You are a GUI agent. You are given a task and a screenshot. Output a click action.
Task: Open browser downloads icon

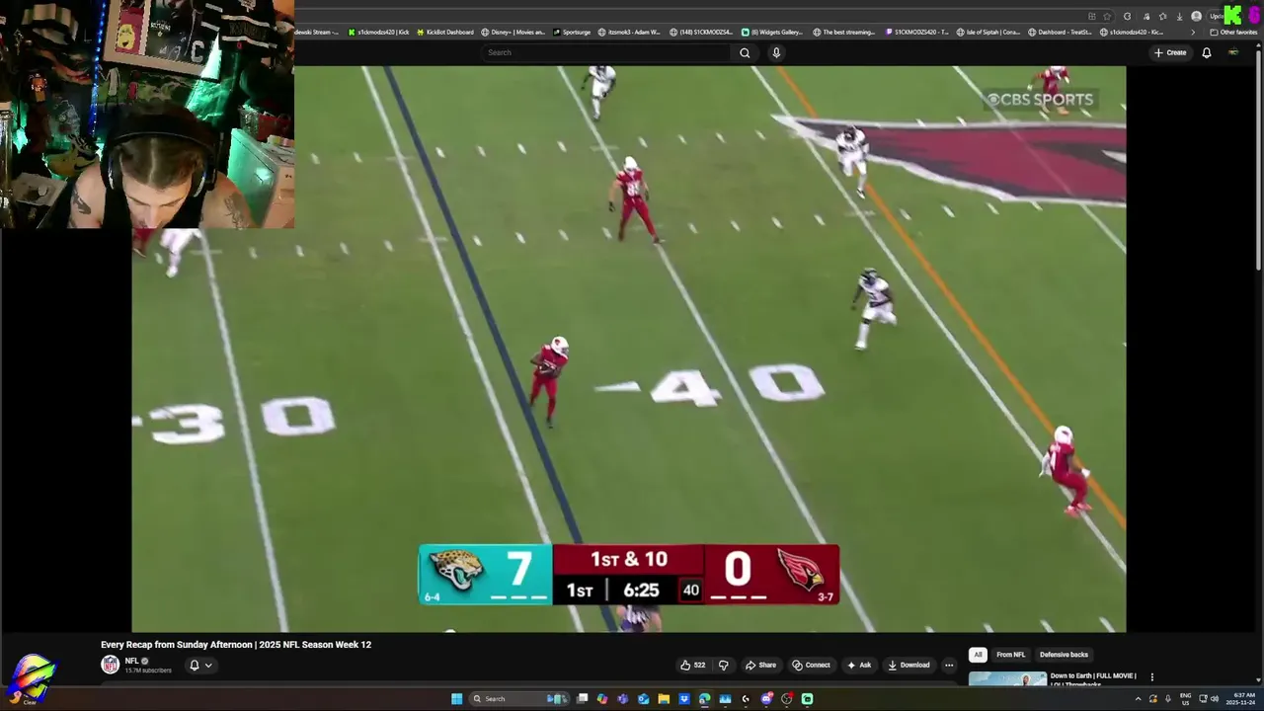pos(1179,16)
